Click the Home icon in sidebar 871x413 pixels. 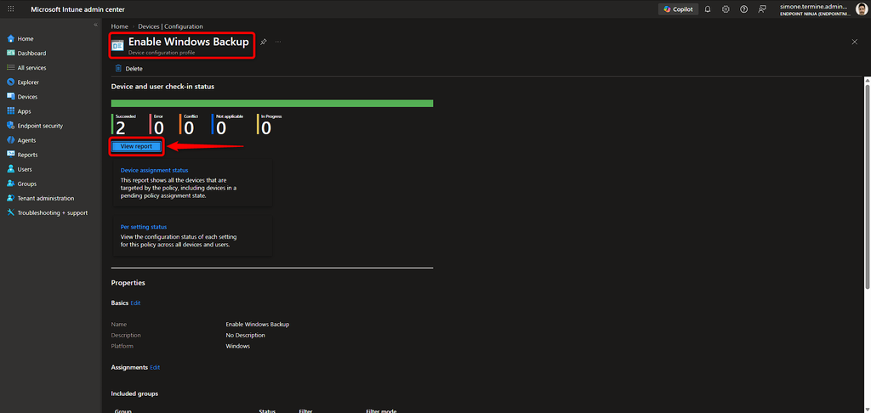click(10, 39)
